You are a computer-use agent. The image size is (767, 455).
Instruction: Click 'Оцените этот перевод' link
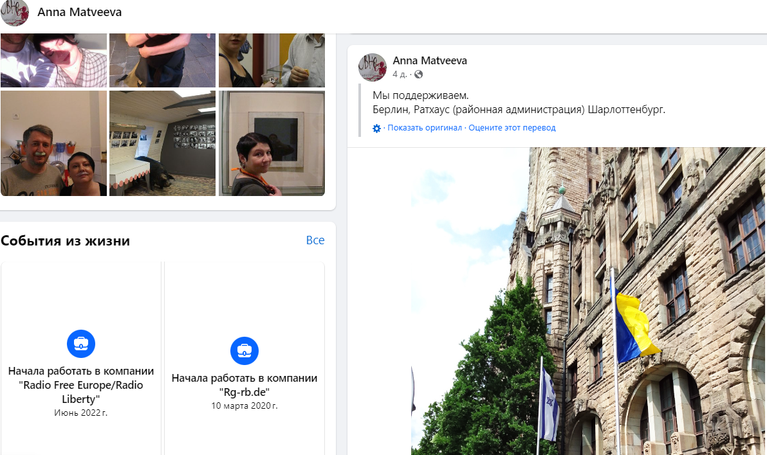(x=512, y=127)
